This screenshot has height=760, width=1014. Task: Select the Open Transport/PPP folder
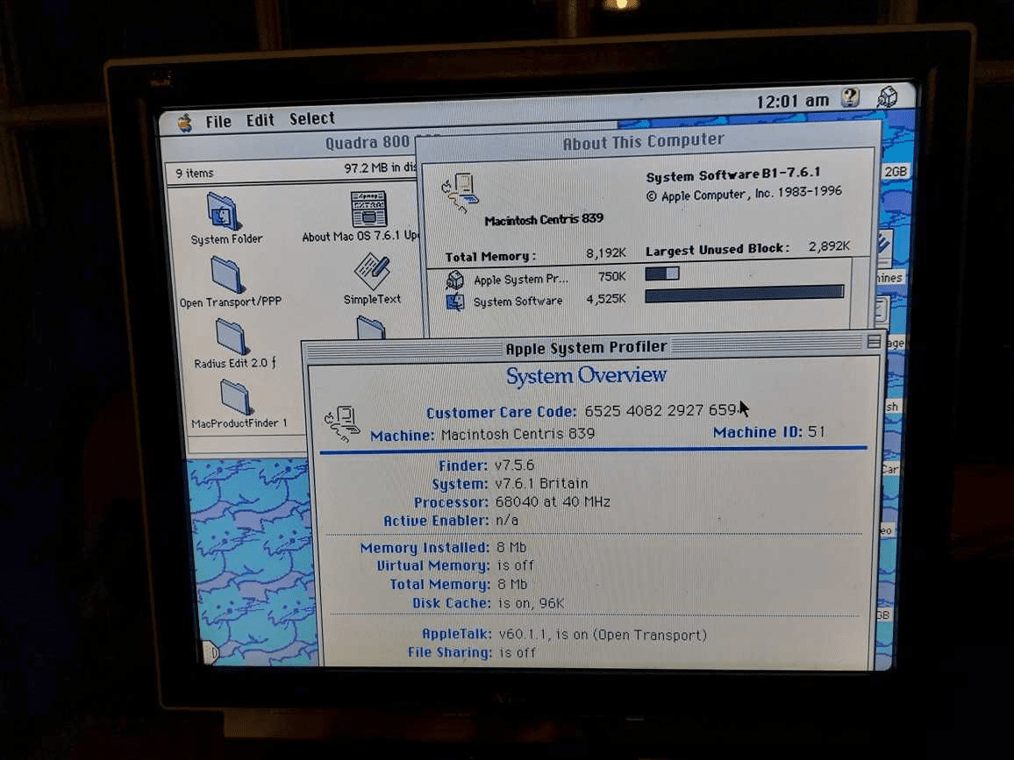pyautogui.click(x=226, y=275)
